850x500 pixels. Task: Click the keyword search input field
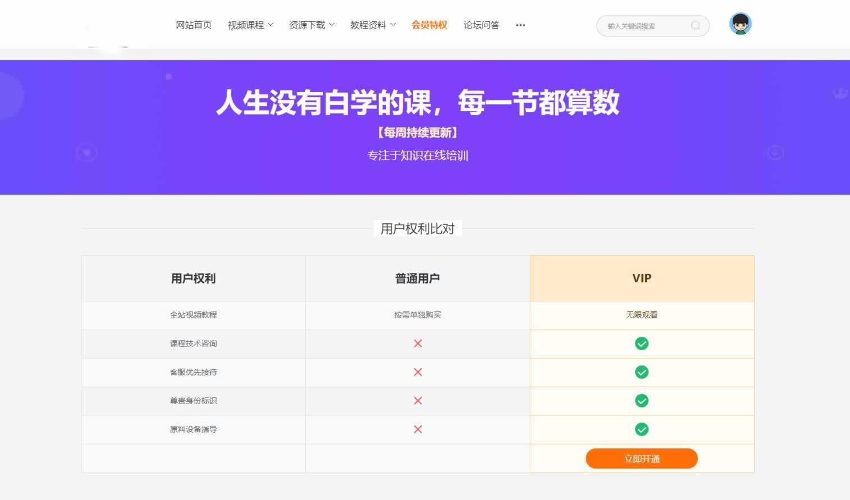click(645, 26)
